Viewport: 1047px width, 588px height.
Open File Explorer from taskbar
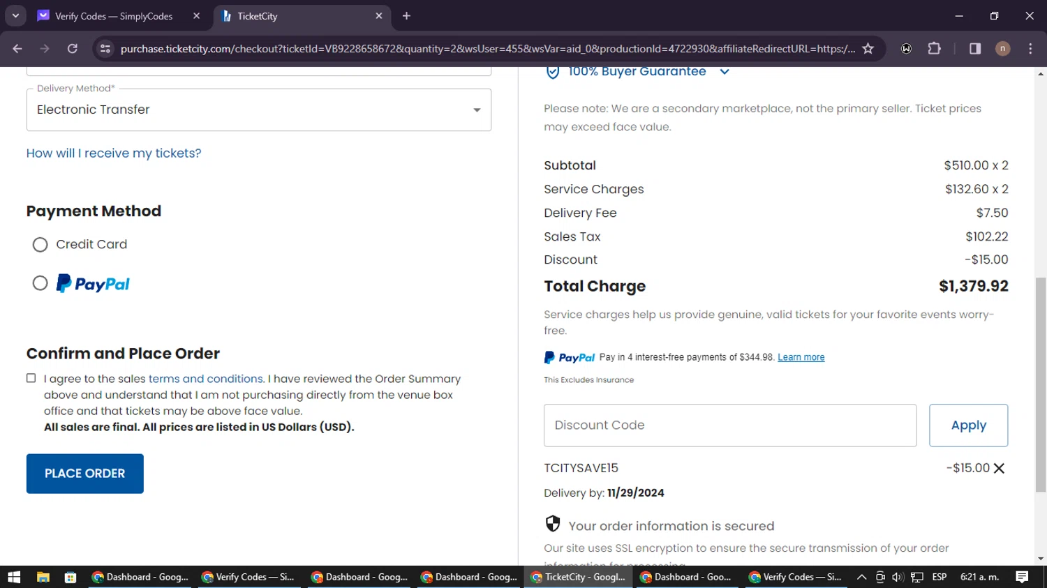point(43,577)
